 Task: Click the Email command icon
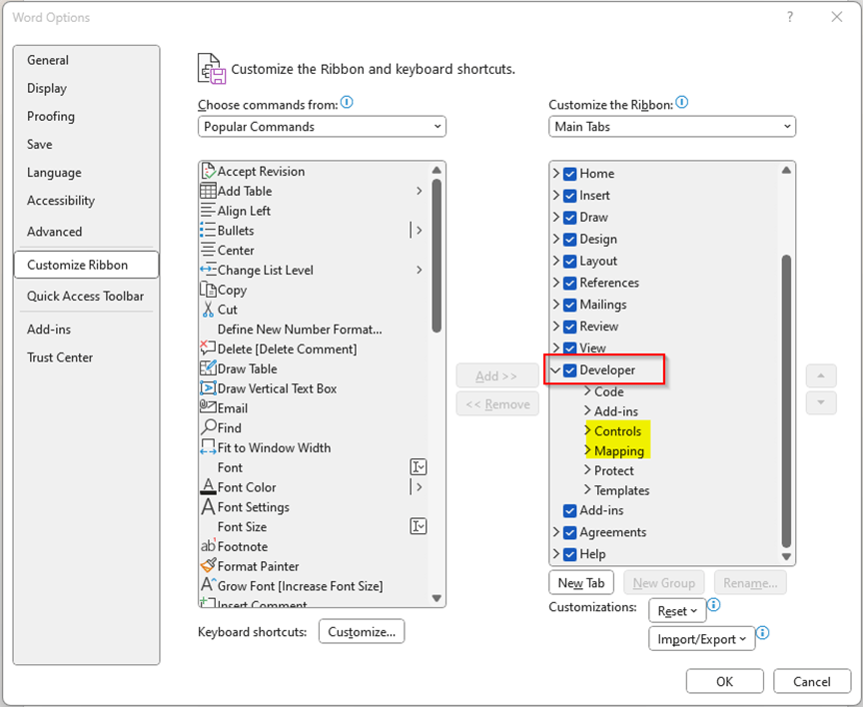coord(208,407)
